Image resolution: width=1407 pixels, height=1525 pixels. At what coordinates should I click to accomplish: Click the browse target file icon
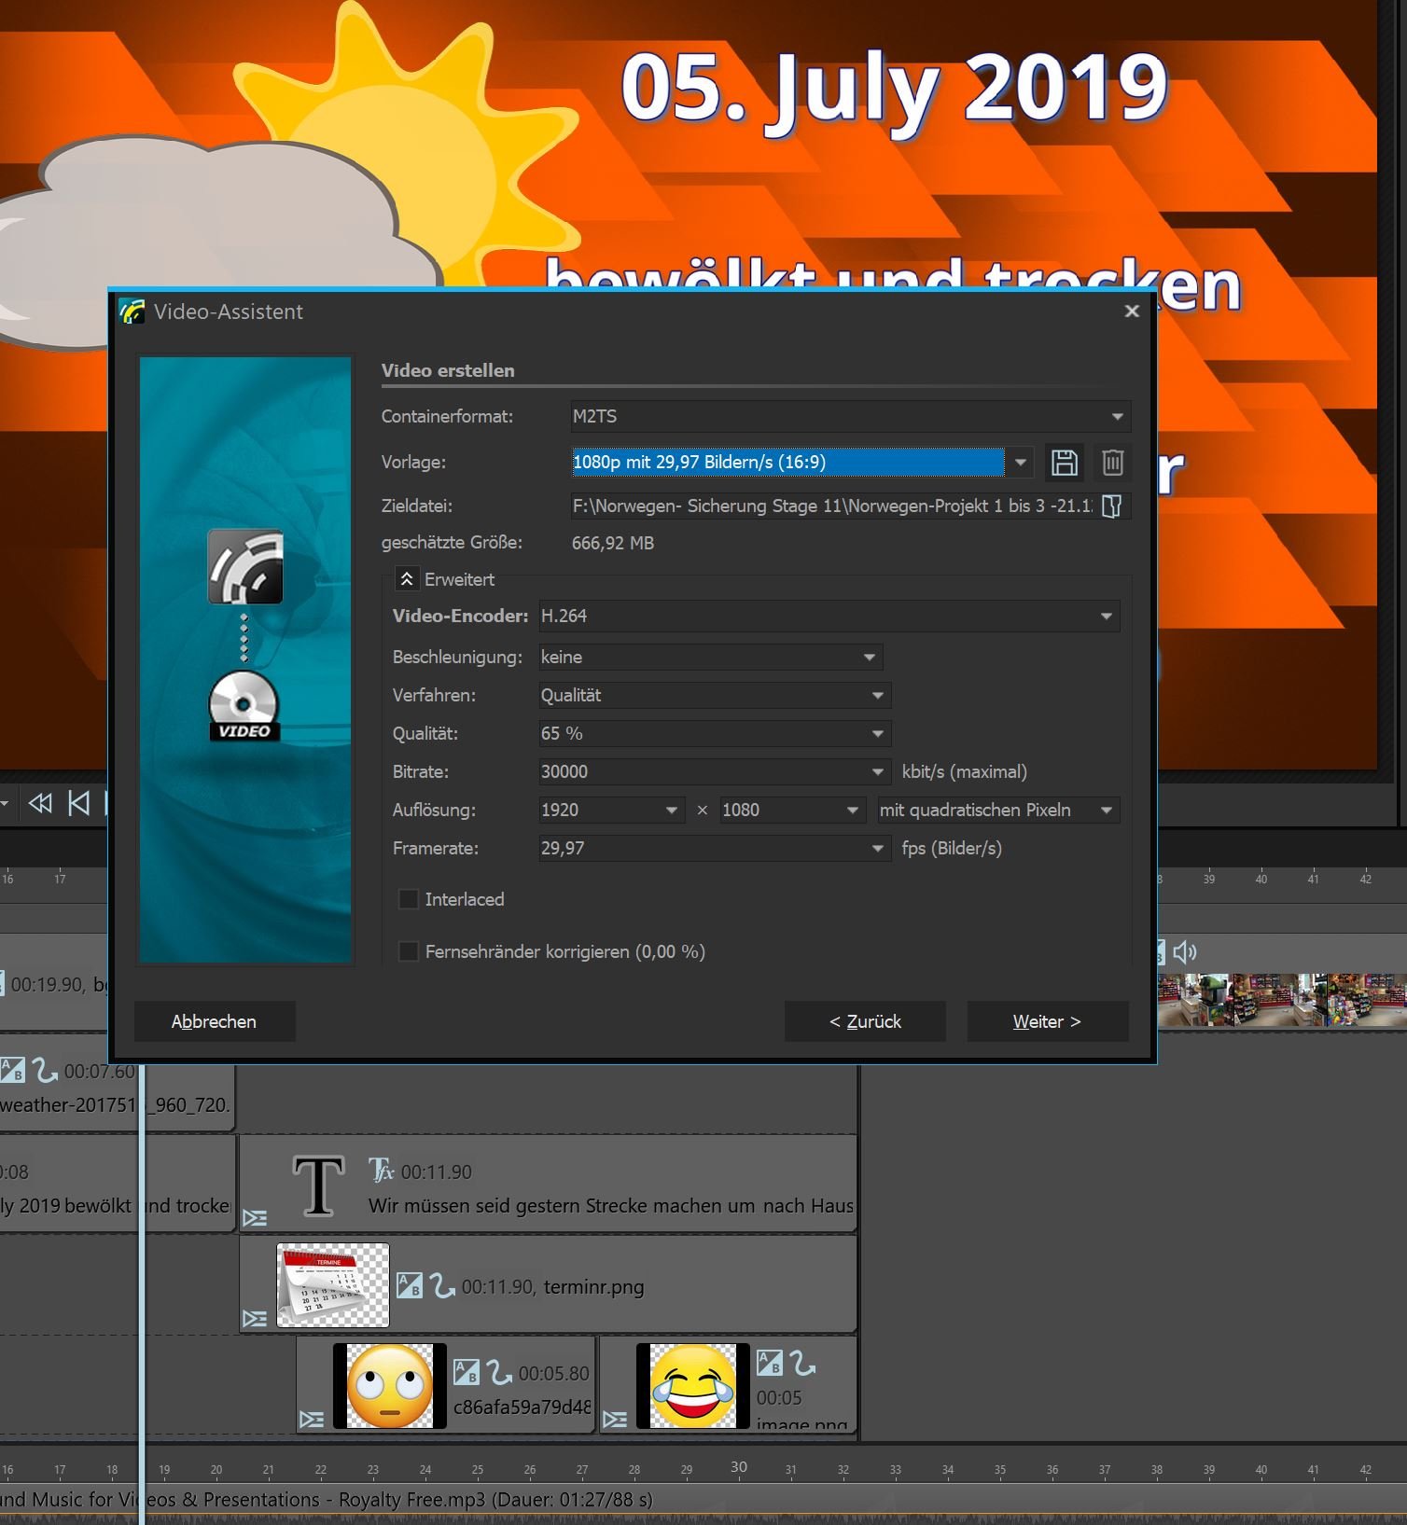point(1111,506)
